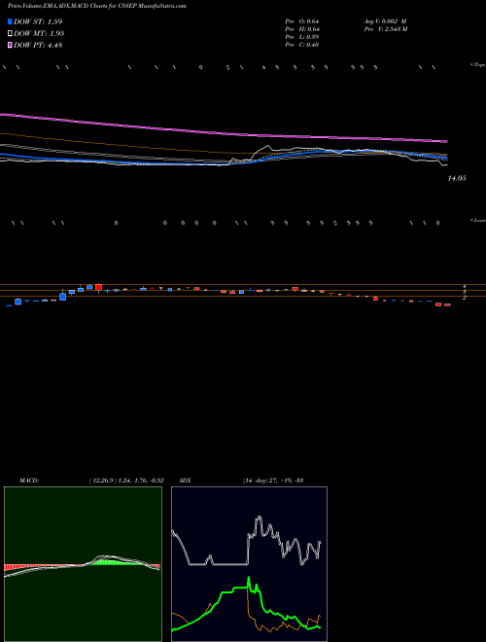The width and height of the screenshot is (486, 642).
Task: Open the ADX indicator chart panel
Action: [x=249, y=564]
